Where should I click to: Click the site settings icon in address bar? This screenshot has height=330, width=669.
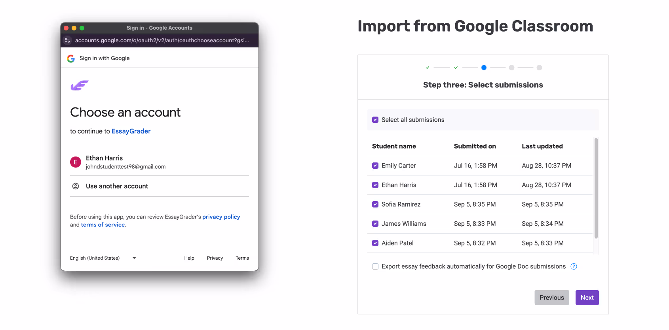click(x=67, y=40)
